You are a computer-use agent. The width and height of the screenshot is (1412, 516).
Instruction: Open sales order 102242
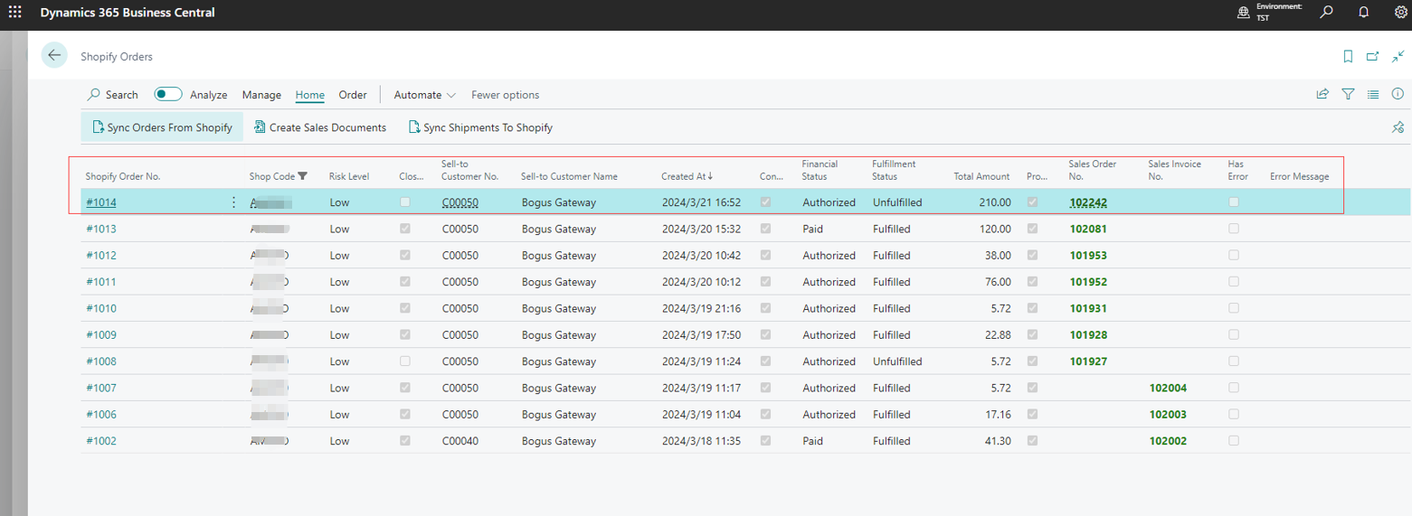pos(1088,202)
